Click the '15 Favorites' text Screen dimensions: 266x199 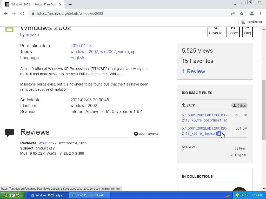tap(197, 61)
